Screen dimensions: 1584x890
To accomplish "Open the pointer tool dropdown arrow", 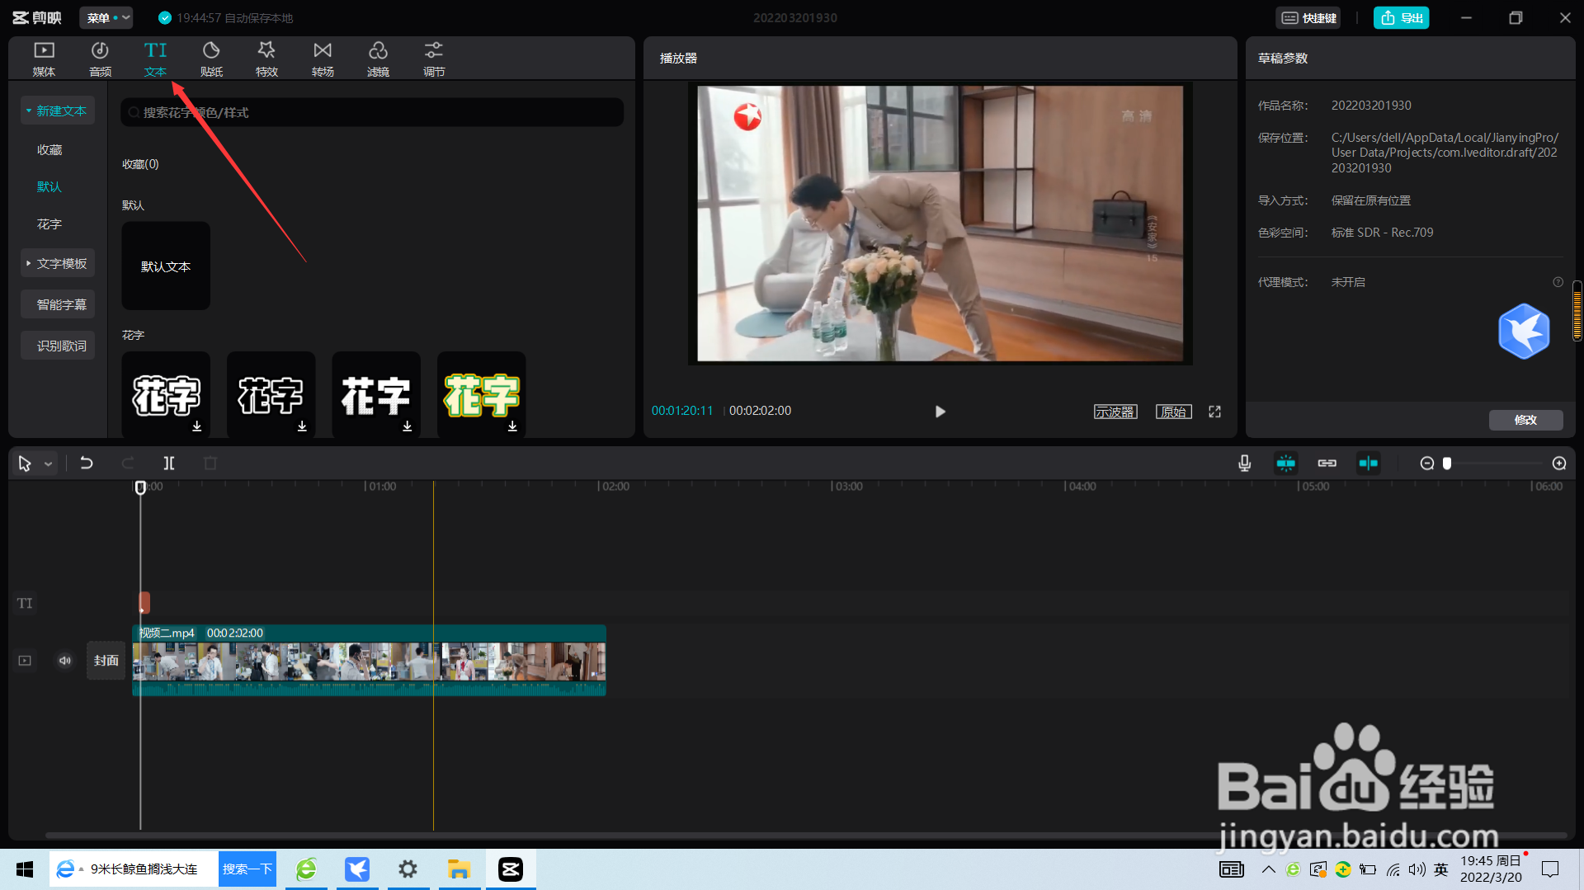I will pos(49,464).
